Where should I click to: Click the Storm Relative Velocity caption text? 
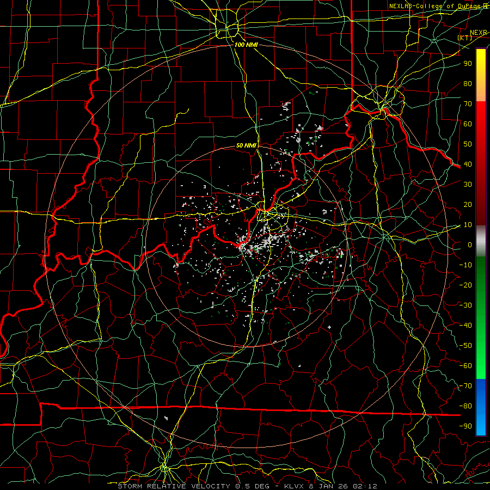[x=247, y=486]
